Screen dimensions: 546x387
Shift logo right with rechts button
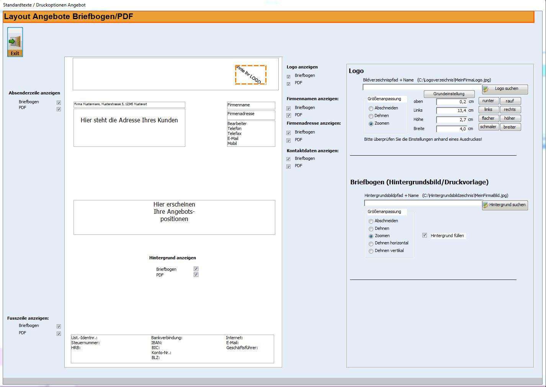coord(510,110)
